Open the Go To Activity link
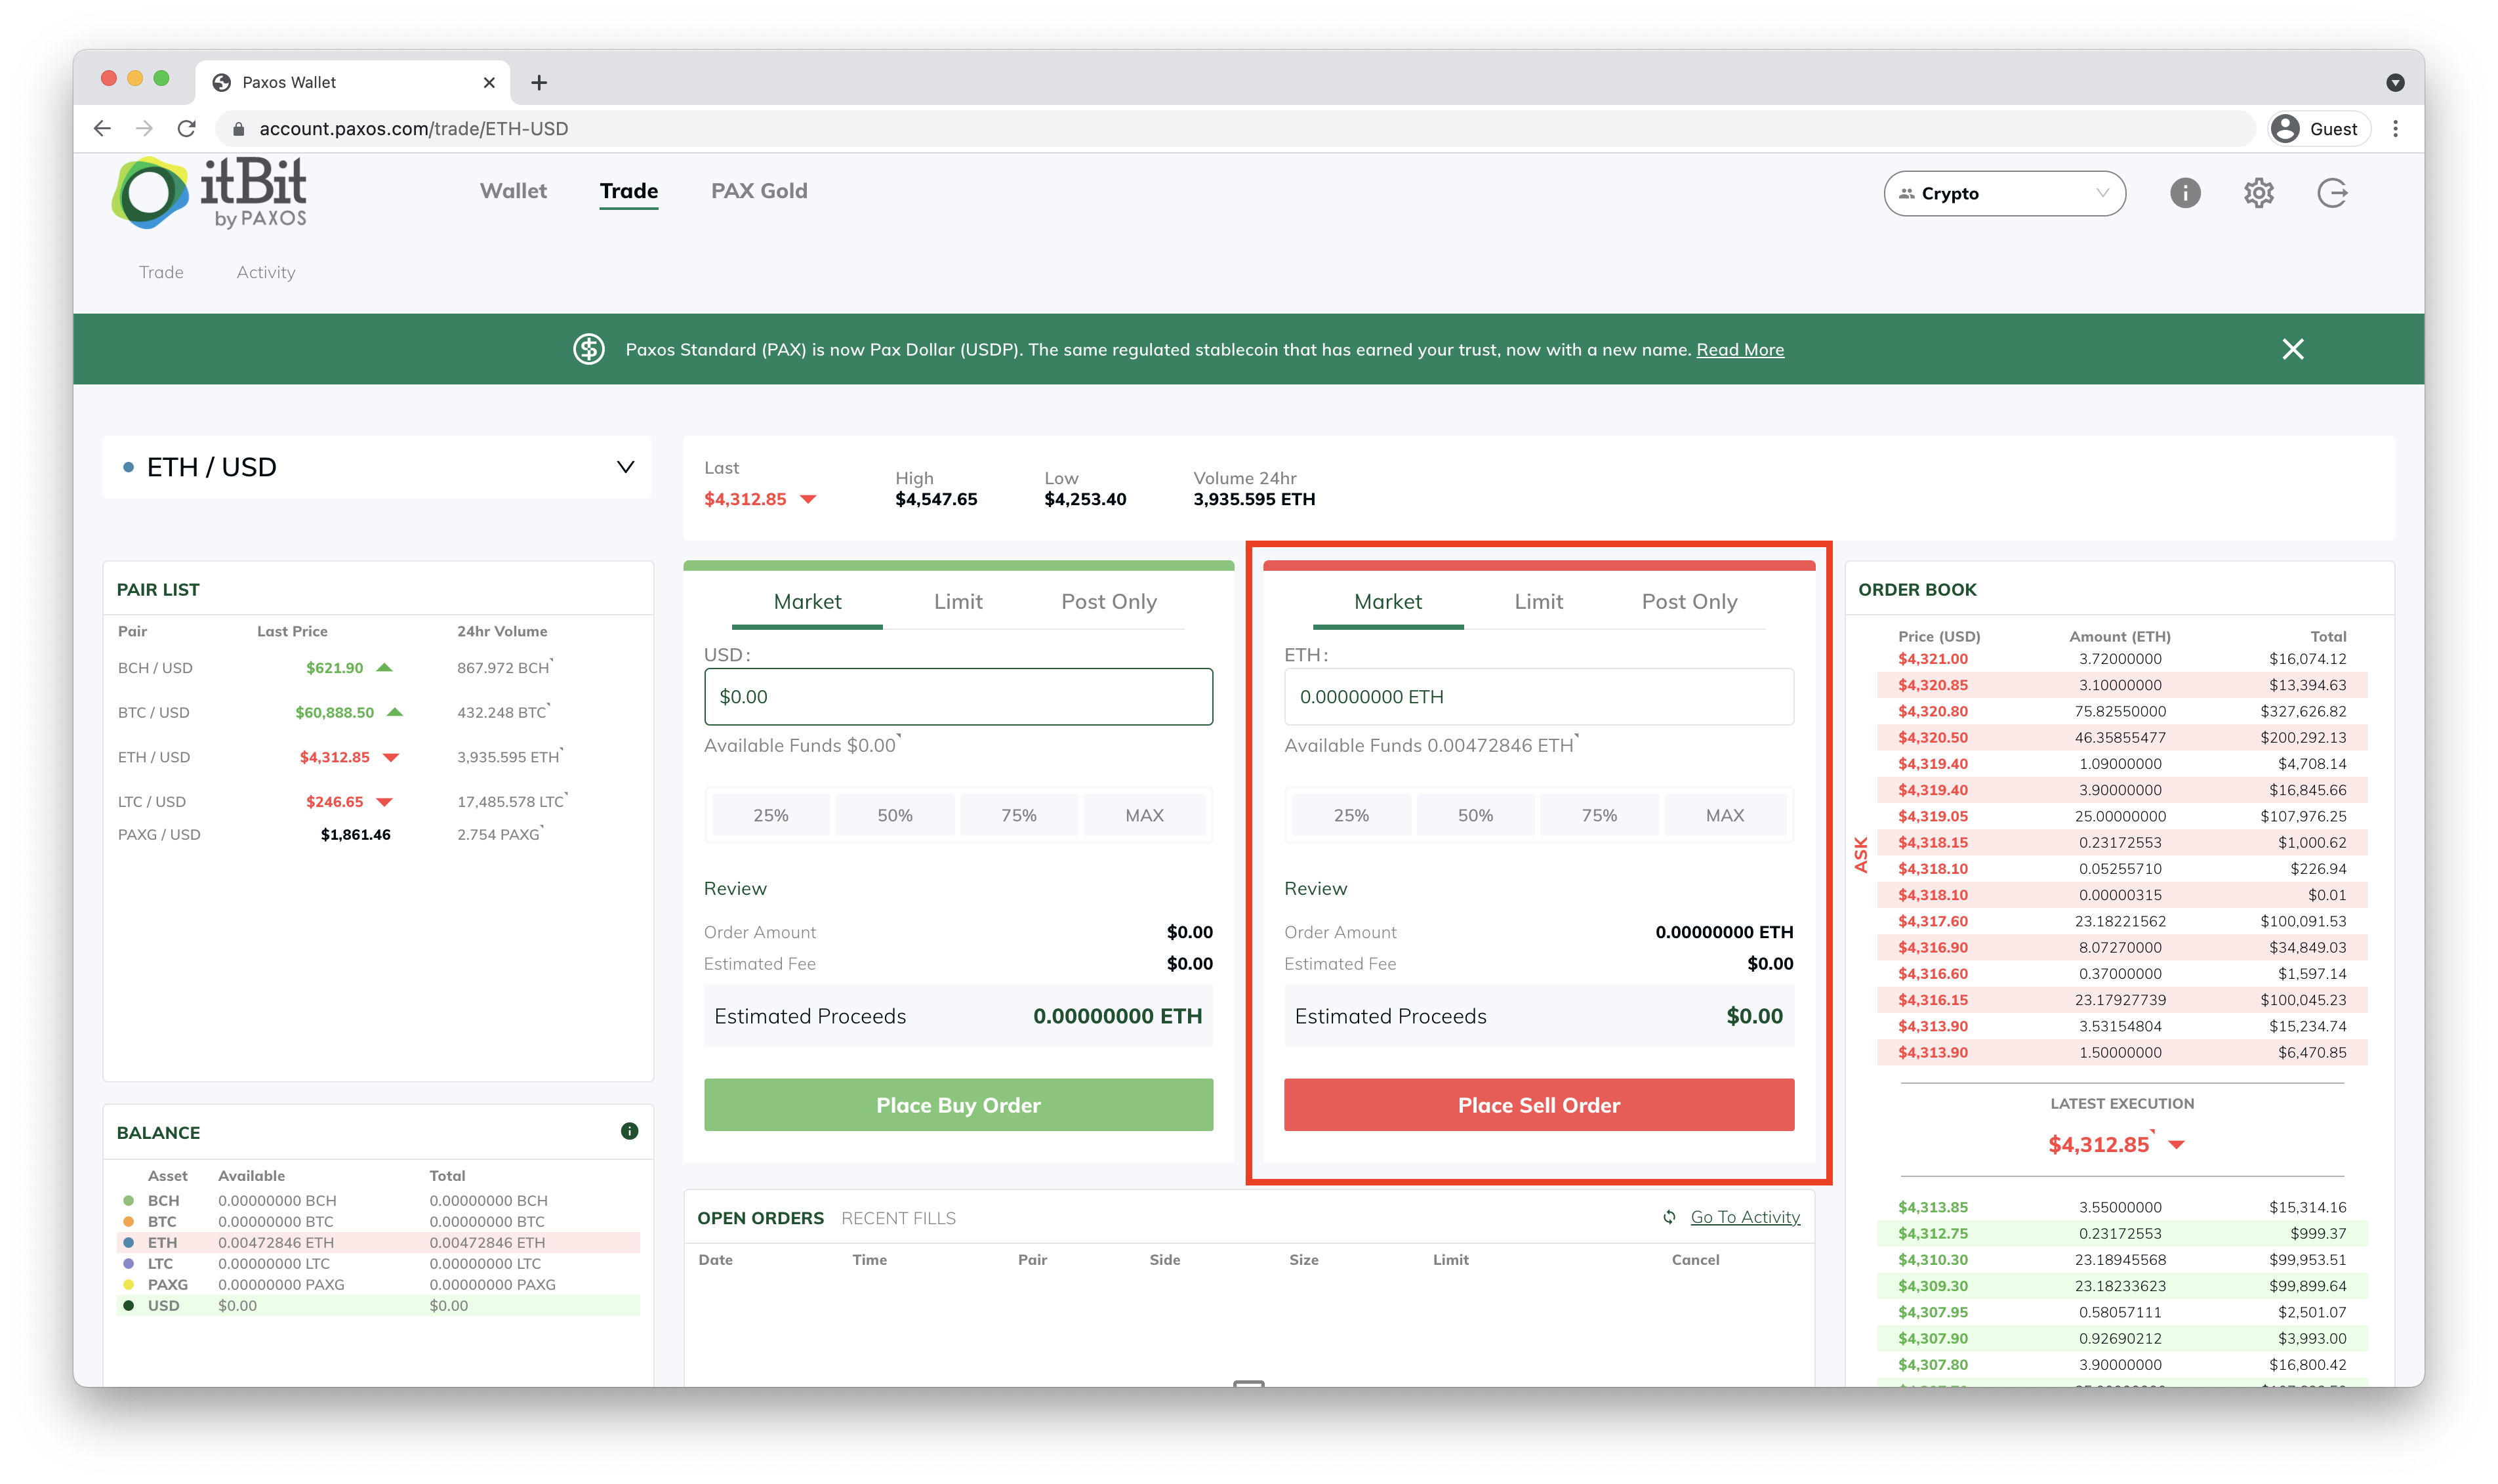This screenshot has width=2498, height=1484. click(x=1744, y=1217)
